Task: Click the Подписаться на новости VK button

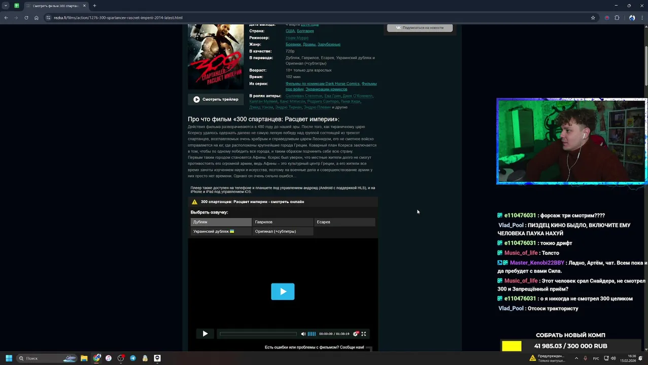Action: click(x=420, y=28)
